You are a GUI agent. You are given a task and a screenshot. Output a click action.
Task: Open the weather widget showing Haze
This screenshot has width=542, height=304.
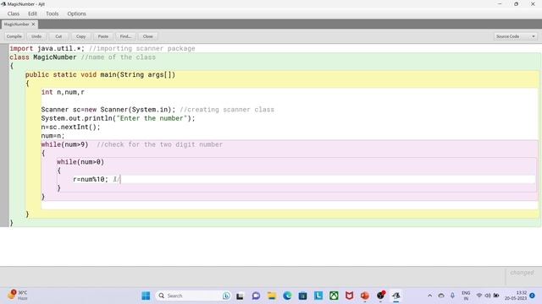17,296
